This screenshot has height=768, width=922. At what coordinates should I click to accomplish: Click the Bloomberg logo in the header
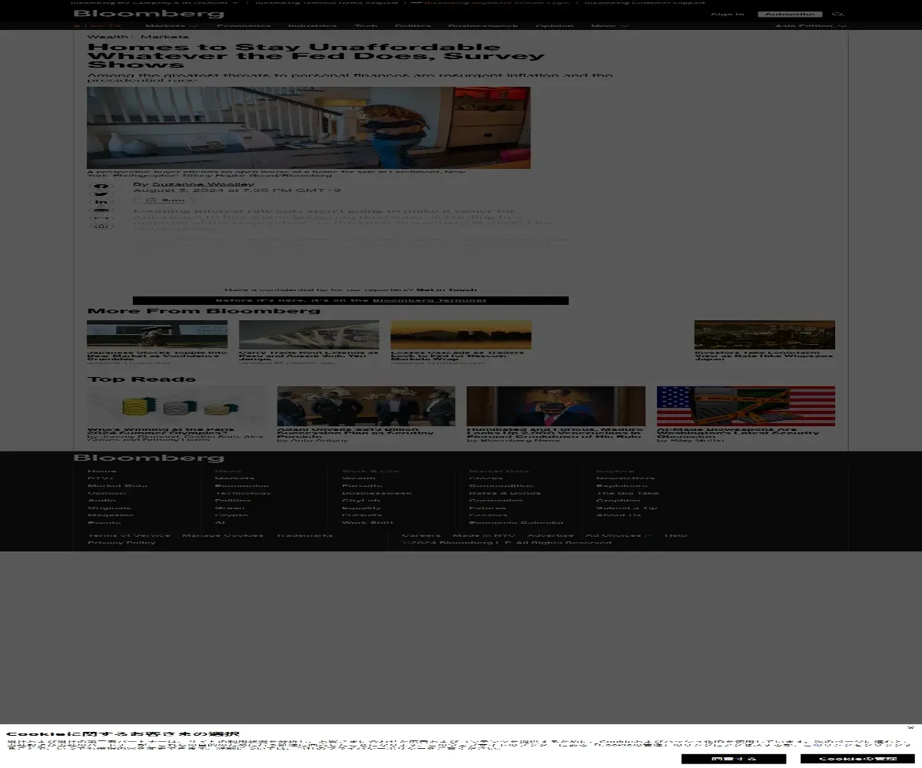click(148, 14)
